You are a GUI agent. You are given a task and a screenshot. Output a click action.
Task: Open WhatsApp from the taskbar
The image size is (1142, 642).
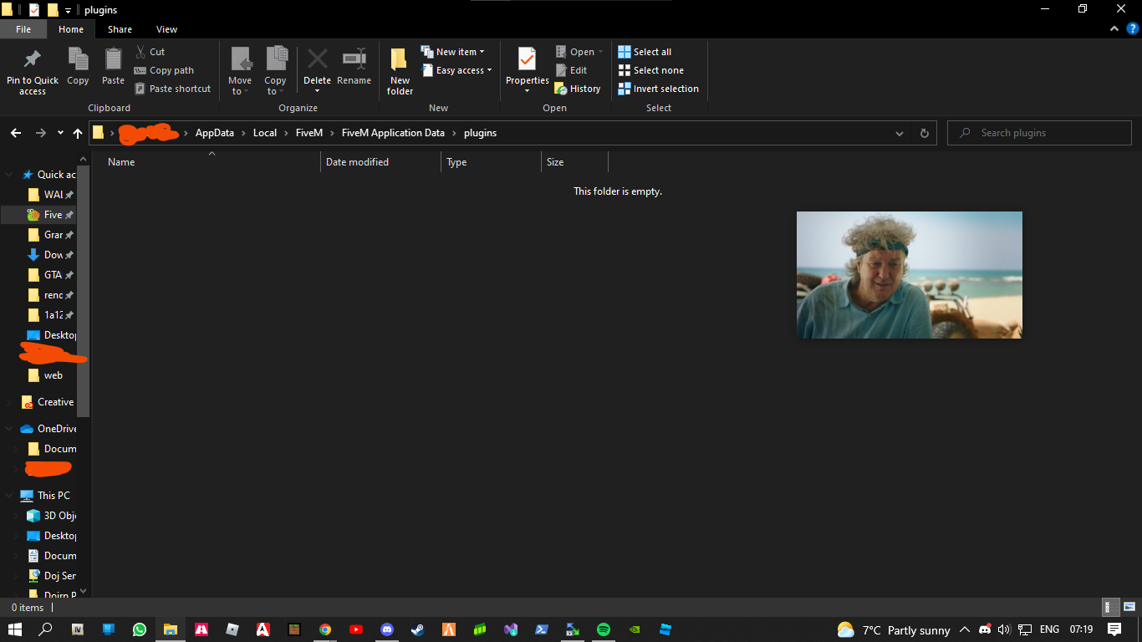(140, 629)
